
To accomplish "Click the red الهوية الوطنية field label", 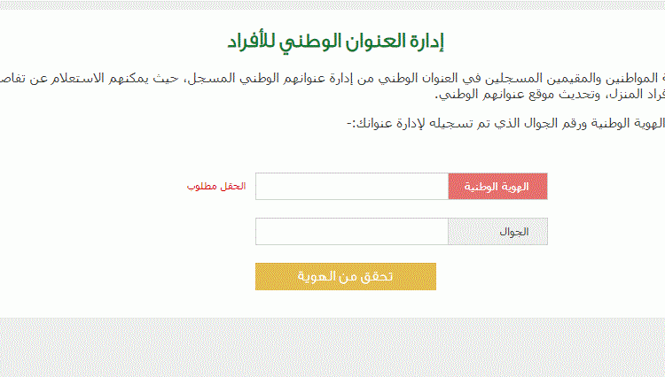I will (498, 186).
